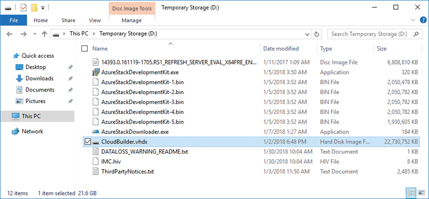This screenshot has width=429, height=199.
Task: Click the pin icon next to Downloads
Action: 70,79
